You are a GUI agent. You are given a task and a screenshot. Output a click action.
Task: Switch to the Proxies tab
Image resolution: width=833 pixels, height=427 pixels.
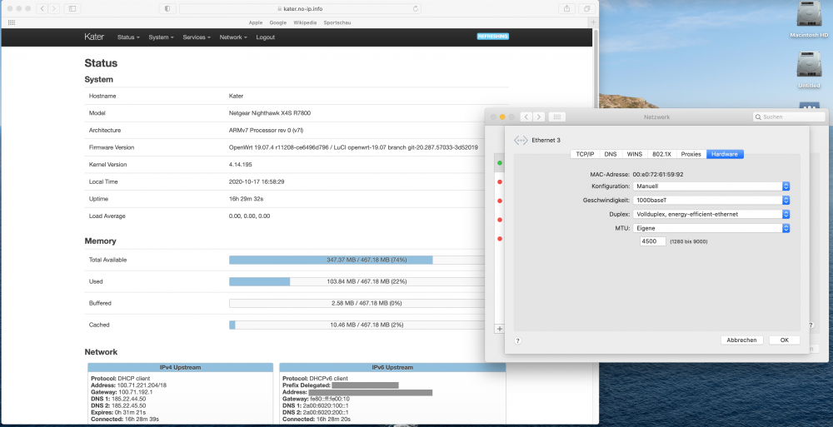tap(691, 154)
